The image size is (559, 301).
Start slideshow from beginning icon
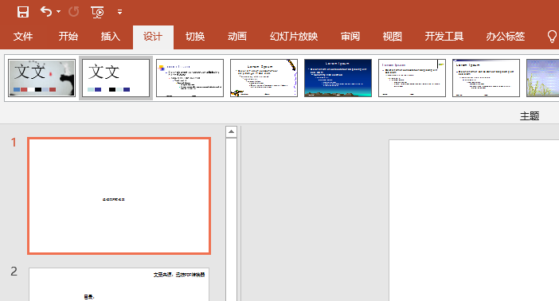[x=97, y=12]
